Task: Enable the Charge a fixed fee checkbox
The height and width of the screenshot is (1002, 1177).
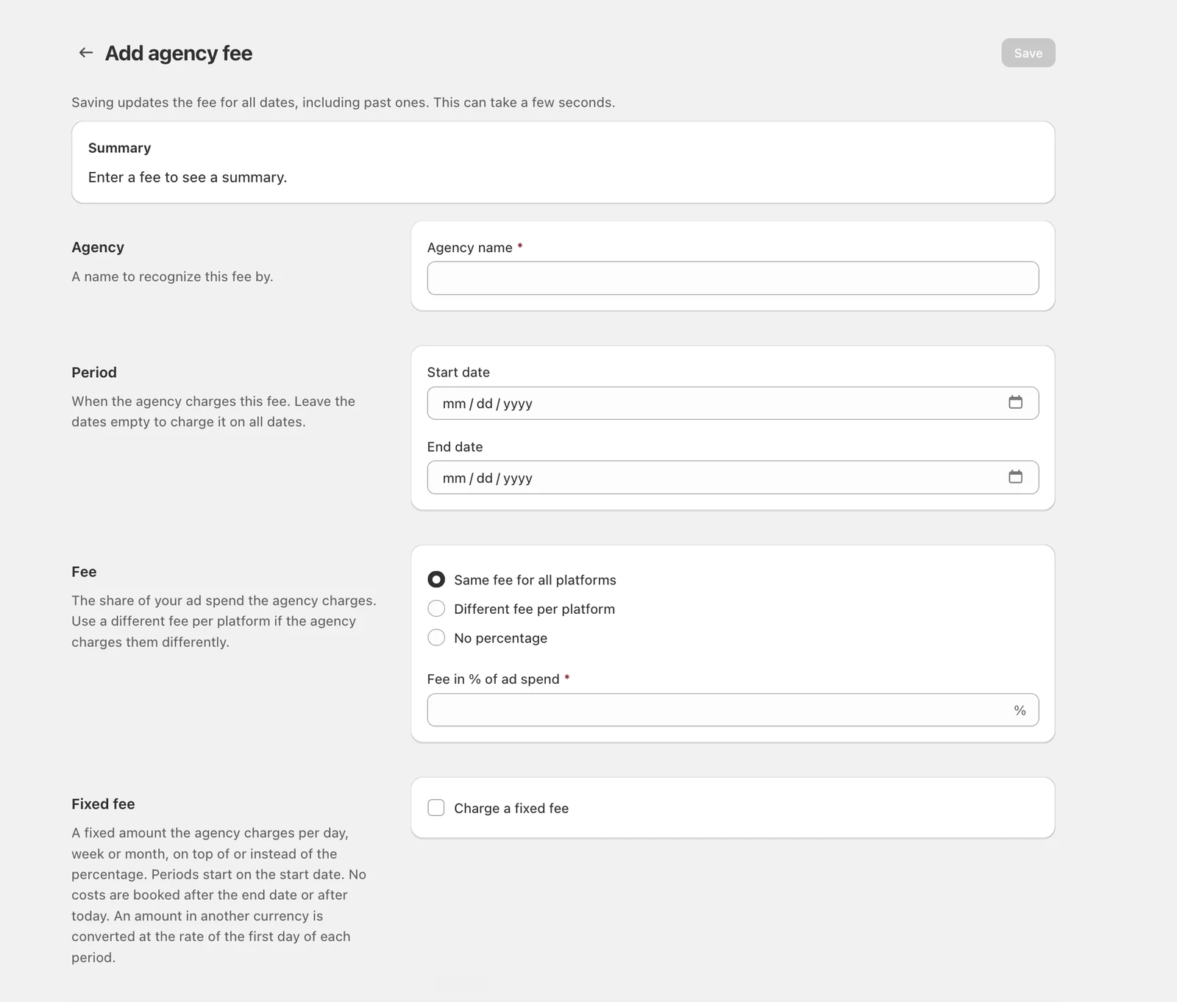Action: [x=436, y=808]
